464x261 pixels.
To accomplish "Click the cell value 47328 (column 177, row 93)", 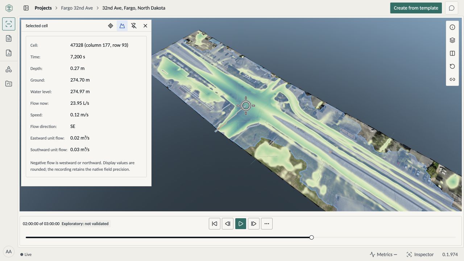I will click(99, 45).
